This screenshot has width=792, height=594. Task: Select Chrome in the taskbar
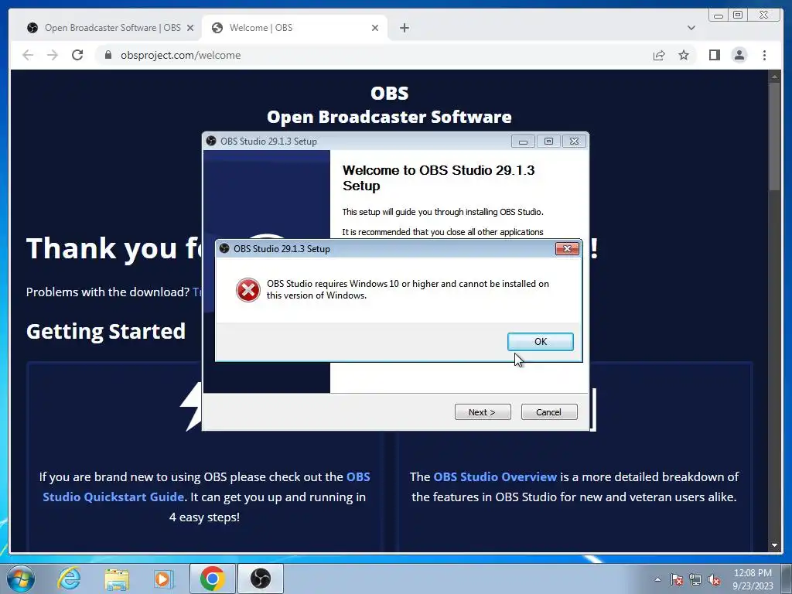point(212,579)
